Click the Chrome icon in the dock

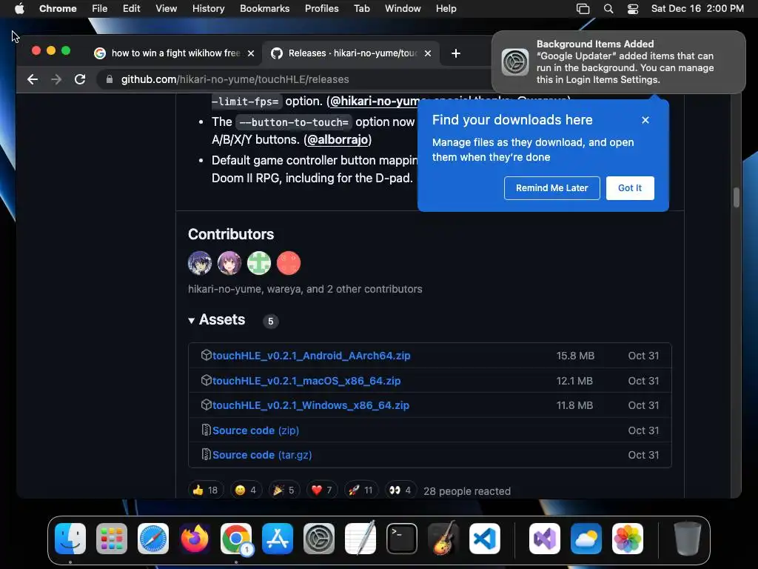(x=236, y=539)
